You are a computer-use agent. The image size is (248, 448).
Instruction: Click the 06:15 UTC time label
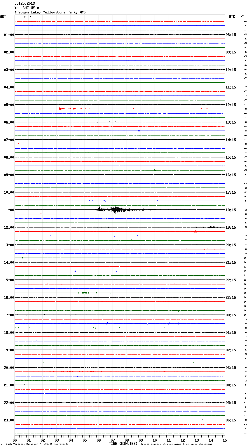click(x=231, y=420)
